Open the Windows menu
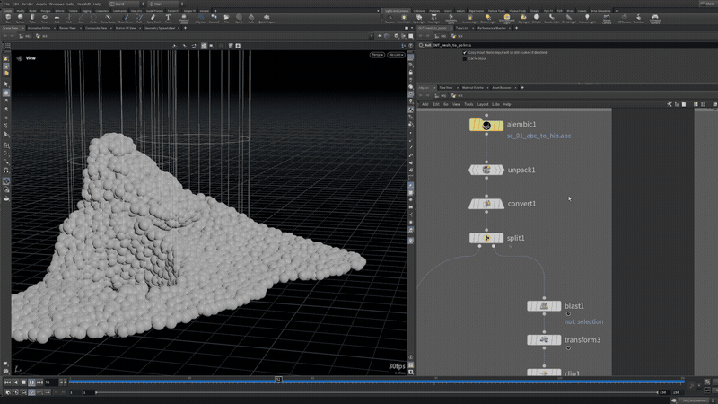Image resolution: width=718 pixels, height=404 pixels. point(57,4)
